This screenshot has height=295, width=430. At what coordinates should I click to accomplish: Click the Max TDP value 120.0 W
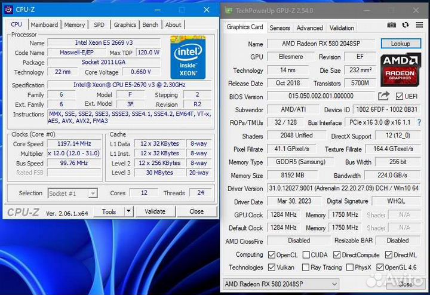point(148,53)
